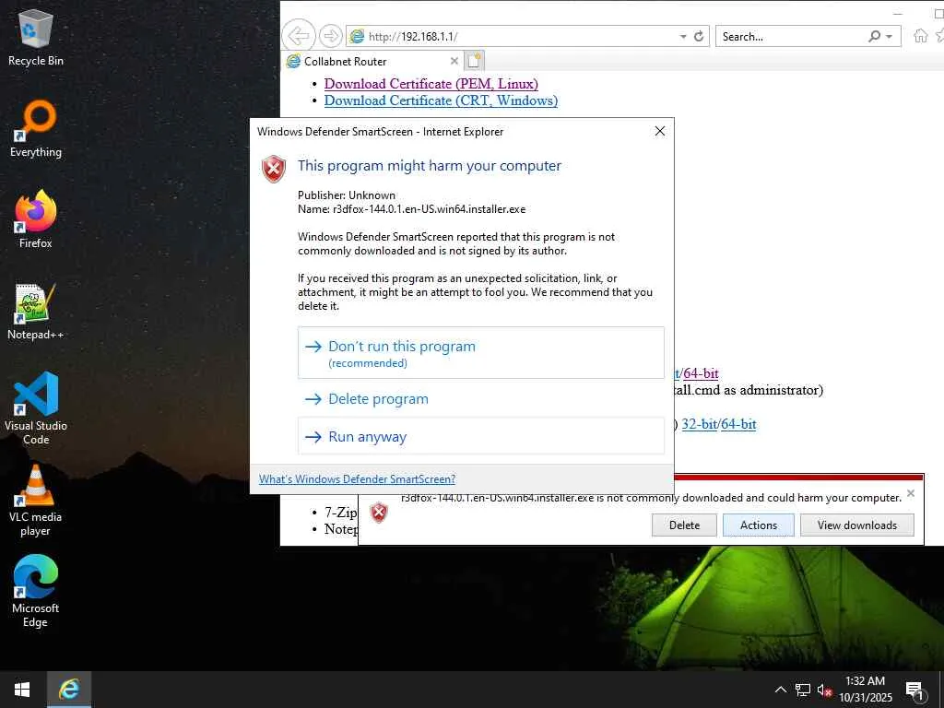Click Actions in download notification
This screenshot has width=944, height=708.
pos(758,525)
